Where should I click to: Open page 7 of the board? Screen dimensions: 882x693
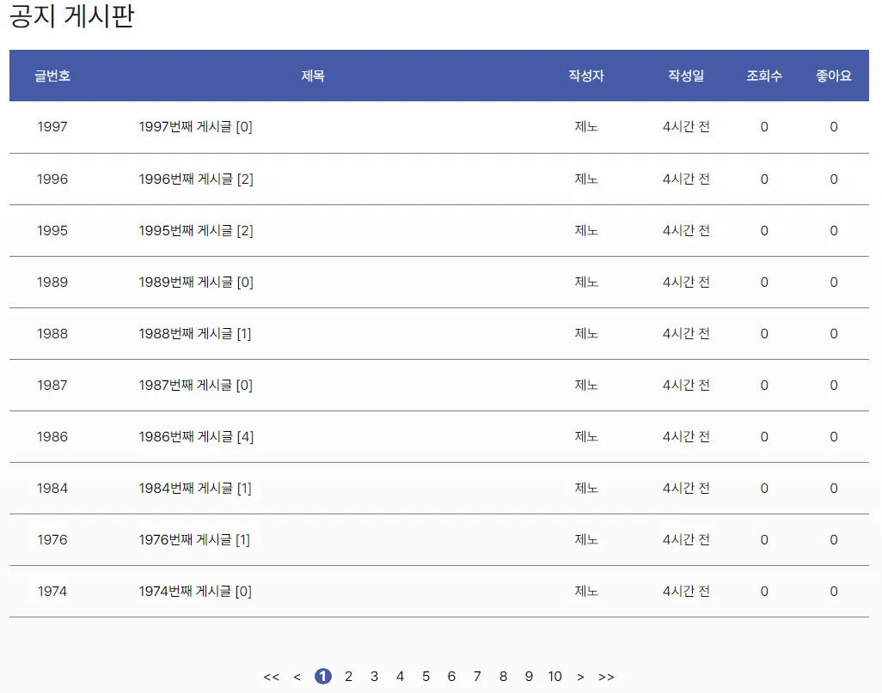point(477,676)
